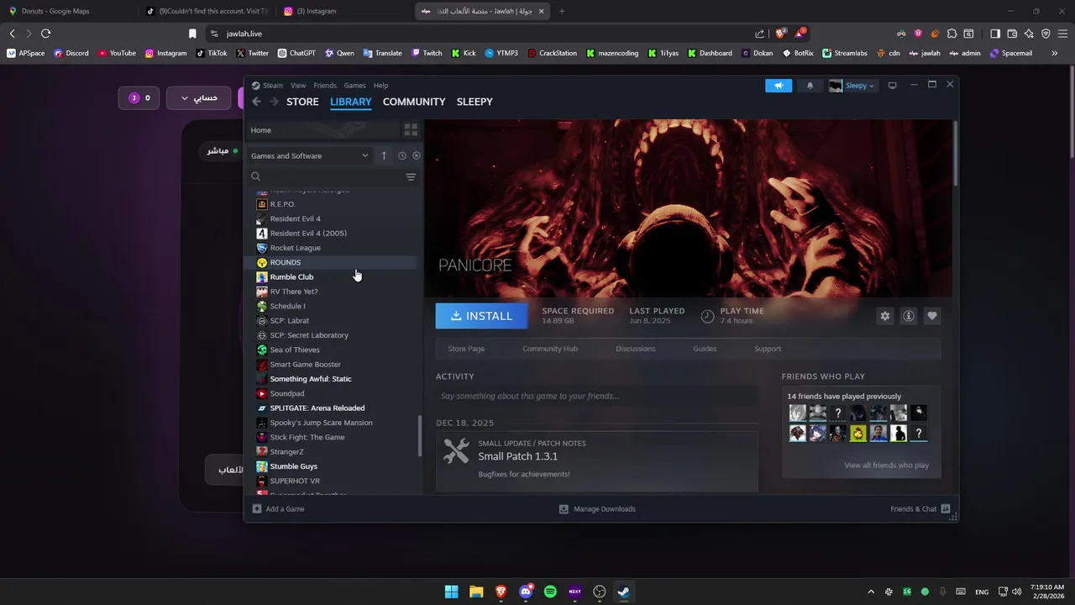Expand the Games and Software dropdown
1075x605 pixels.
tap(310, 155)
